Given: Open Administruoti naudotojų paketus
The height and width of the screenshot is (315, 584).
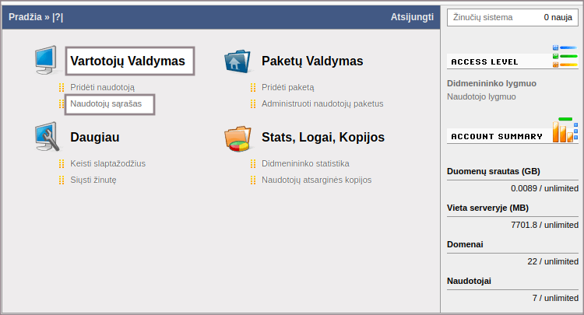Looking at the screenshot, I should tap(322, 103).
